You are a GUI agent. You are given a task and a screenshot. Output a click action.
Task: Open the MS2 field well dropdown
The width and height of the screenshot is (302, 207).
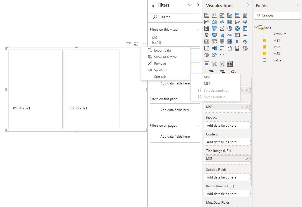[x=243, y=107]
